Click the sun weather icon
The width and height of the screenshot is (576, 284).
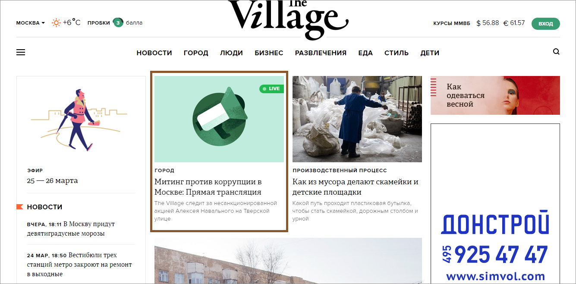pos(56,23)
